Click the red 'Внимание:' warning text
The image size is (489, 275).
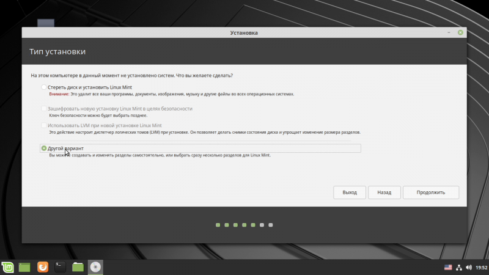click(x=59, y=94)
